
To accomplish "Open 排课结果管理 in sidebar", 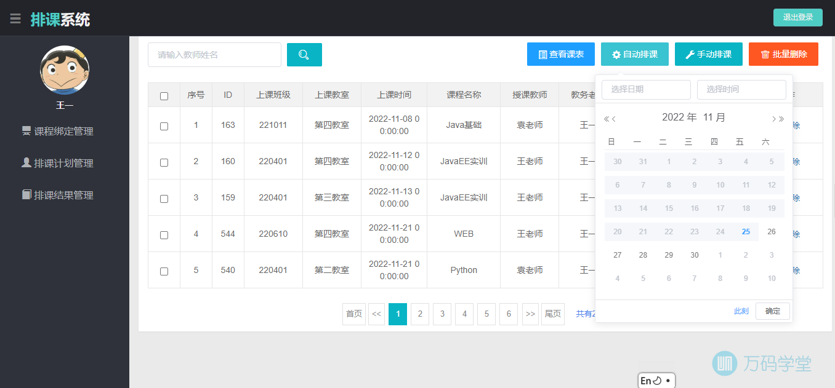I will point(63,195).
